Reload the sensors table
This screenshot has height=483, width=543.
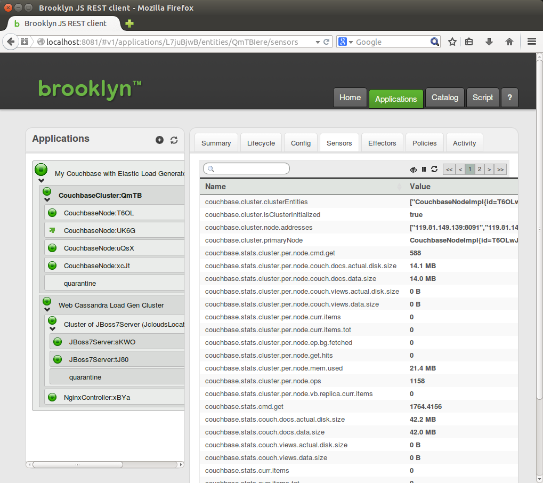[x=434, y=169]
